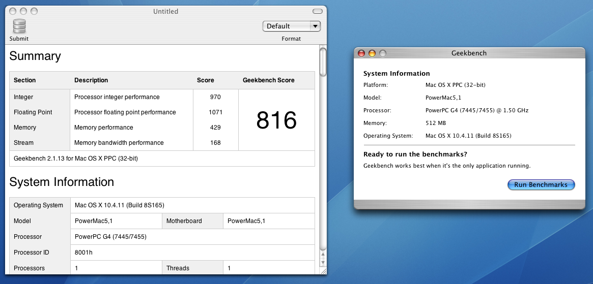Click the 'Geekbench 2.1.13 for Mac OS X PPC' line
Screen dimensions: 593x284
(76, 159)
